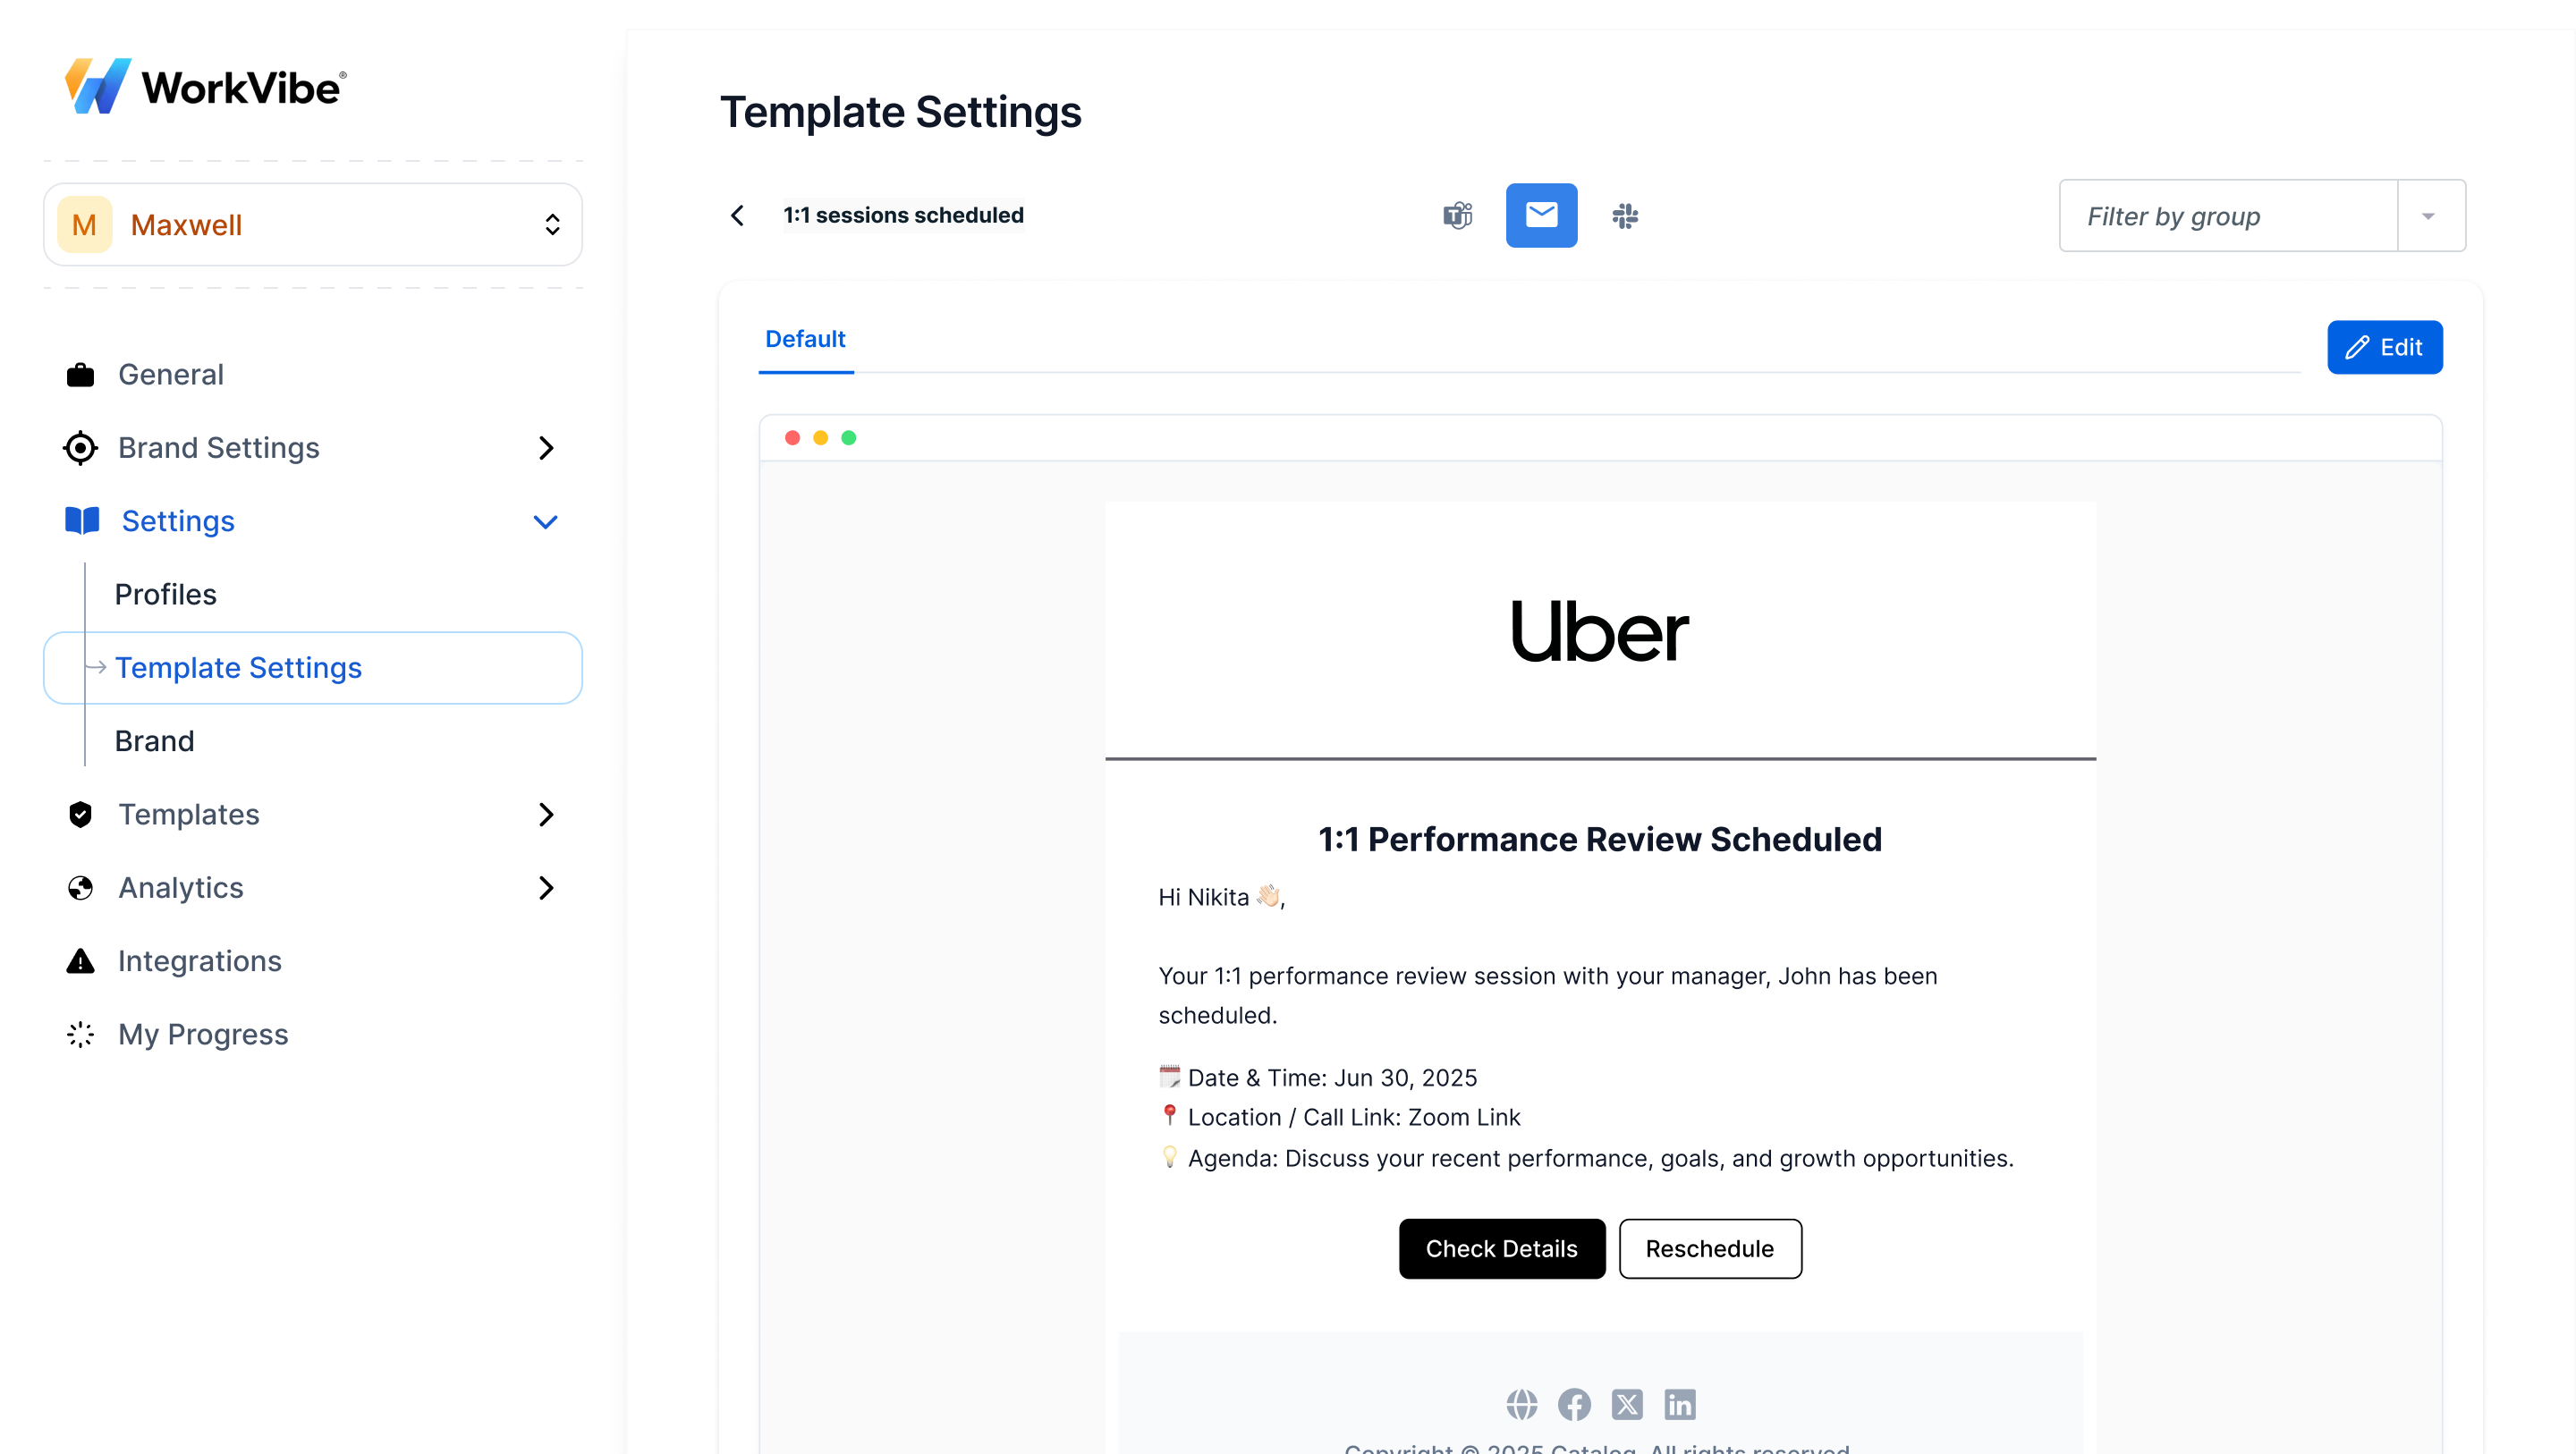The image size is (2576, 1454).
Task: Select the Email channel icon
Action: pos(1542,215)
